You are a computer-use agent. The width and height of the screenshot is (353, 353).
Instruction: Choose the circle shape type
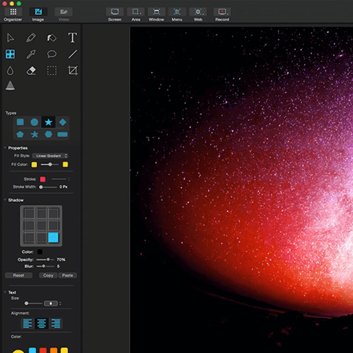pyautogui.click(x=34, y=122)
